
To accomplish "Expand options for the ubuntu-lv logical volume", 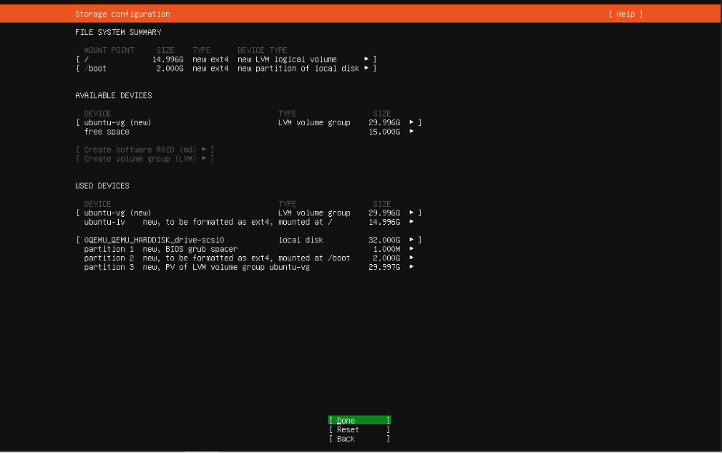I will (411, 222).
